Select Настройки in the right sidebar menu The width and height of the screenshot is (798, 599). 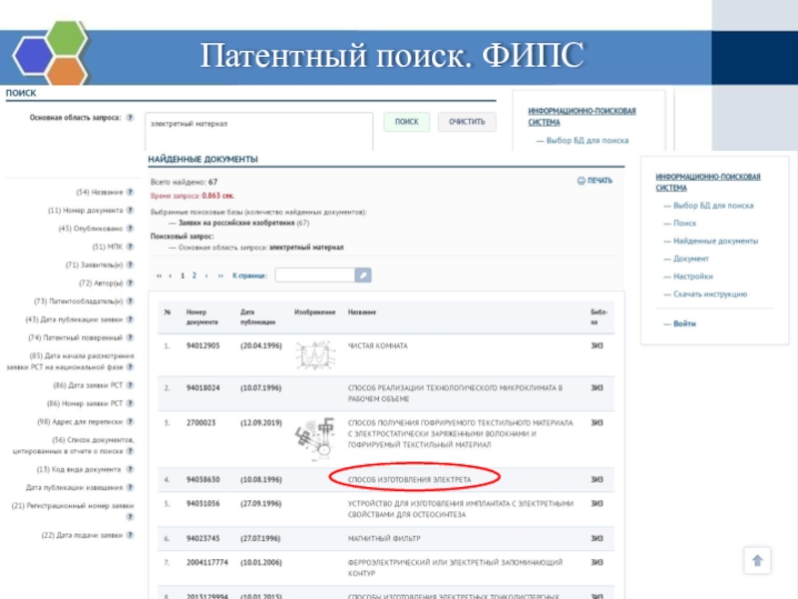click(692, 277)
